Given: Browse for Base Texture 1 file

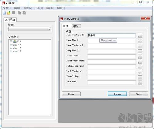Looking at the screenshot, I should 140,36.
